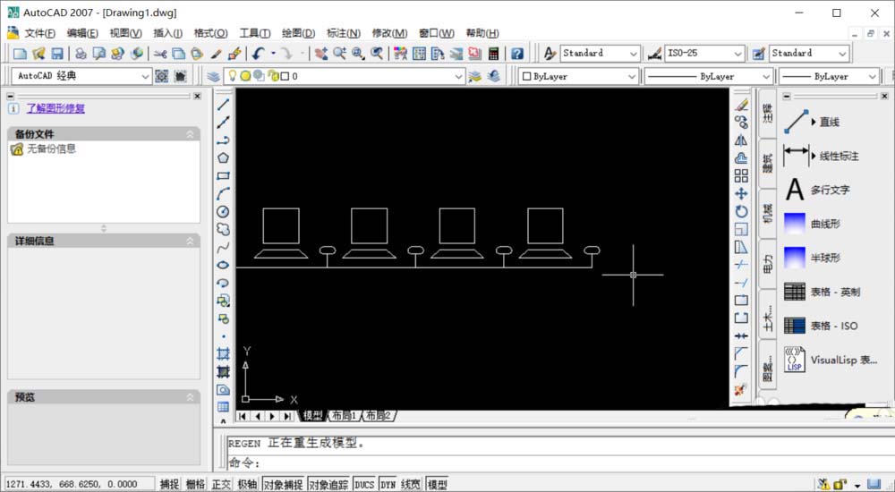Select the Rotate modify tool
This screenshot has height=492, width=895.
[x=741, y=211]
